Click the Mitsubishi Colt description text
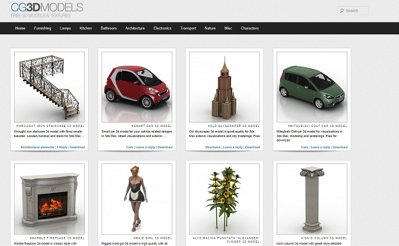This screenshot has width=399, height=246. click(309, 136)
